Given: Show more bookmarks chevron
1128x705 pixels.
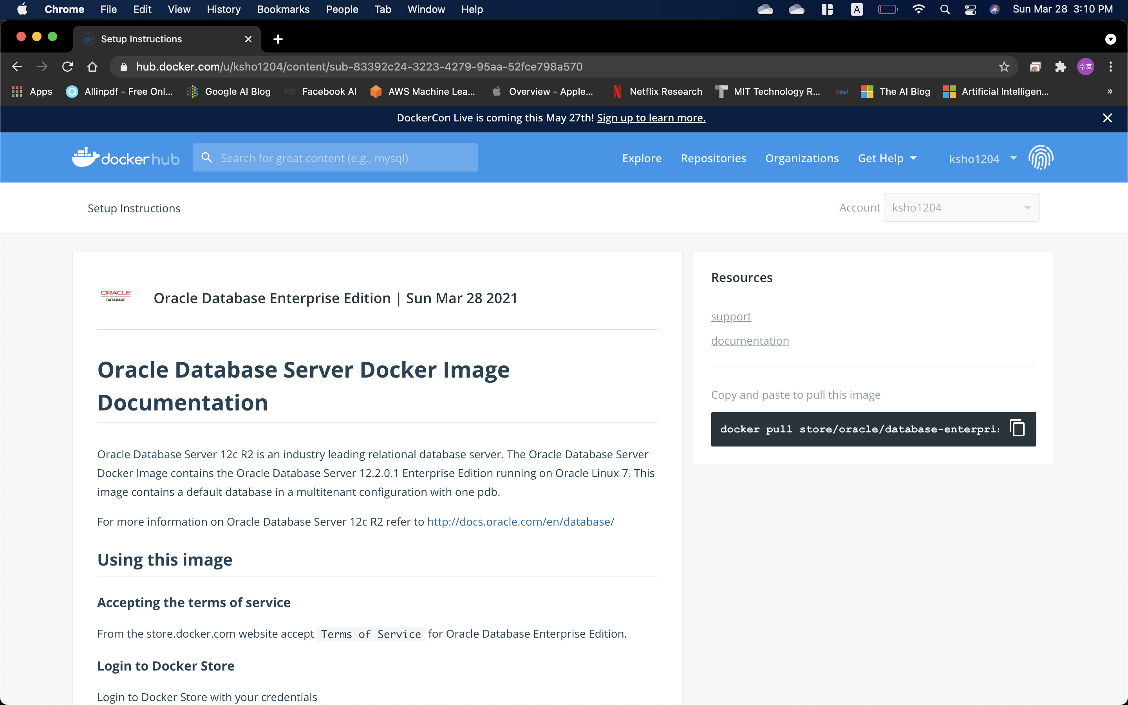Looking at the screenshot, I should point(1110,91).
